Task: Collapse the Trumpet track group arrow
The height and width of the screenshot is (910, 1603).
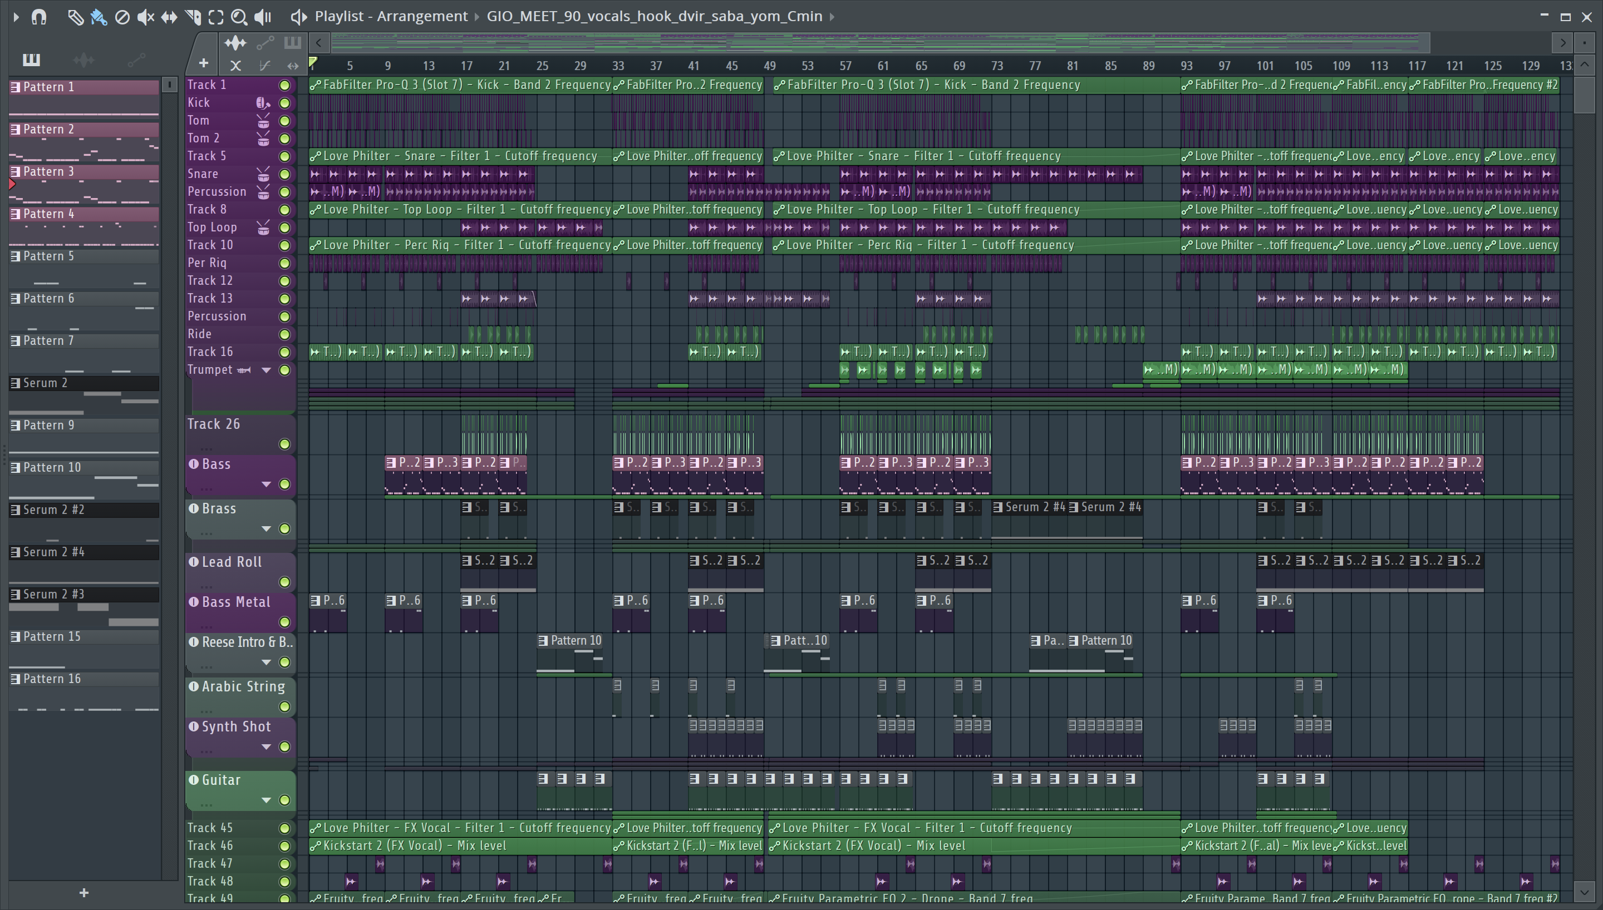Action: pyautogui.click(x=267, y=370)
